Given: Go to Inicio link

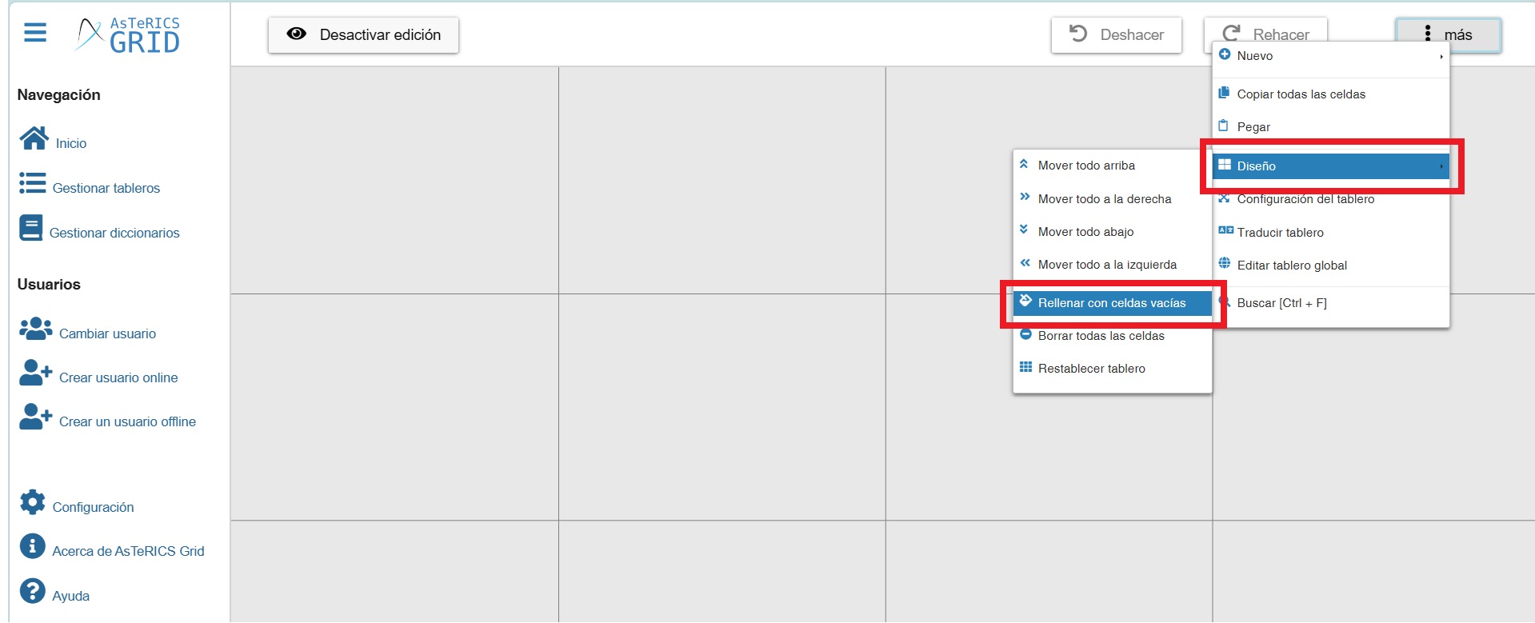Looking at the screenshot, I should point(71,143).
